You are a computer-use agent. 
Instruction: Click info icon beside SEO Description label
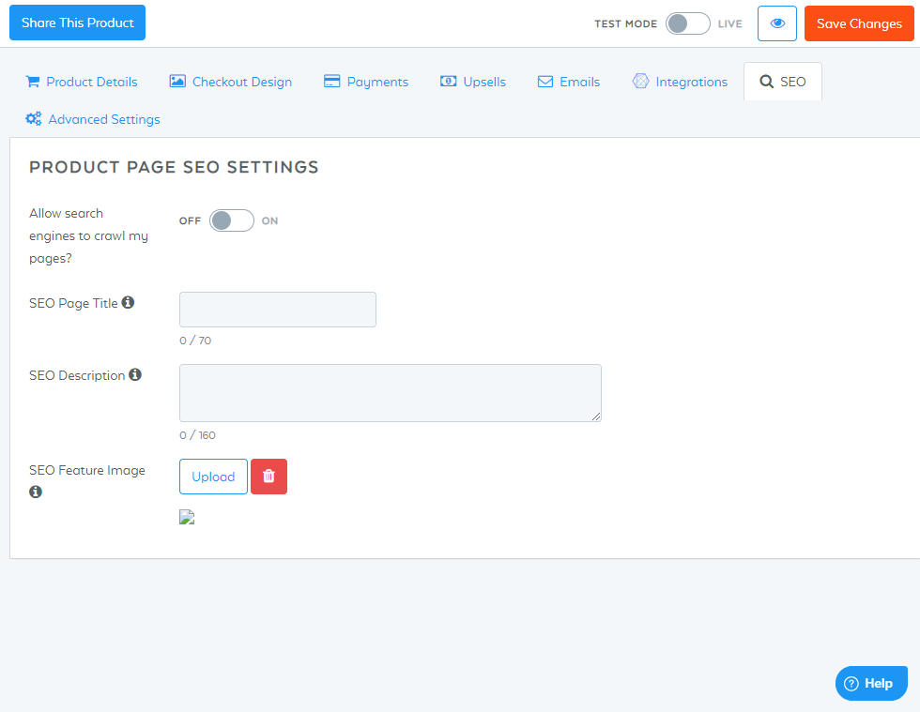click(135, 374)
